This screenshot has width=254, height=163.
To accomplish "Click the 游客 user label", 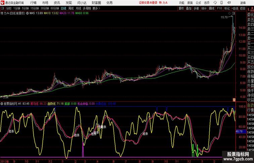I will pyautogui.click(x=243, y=3).
